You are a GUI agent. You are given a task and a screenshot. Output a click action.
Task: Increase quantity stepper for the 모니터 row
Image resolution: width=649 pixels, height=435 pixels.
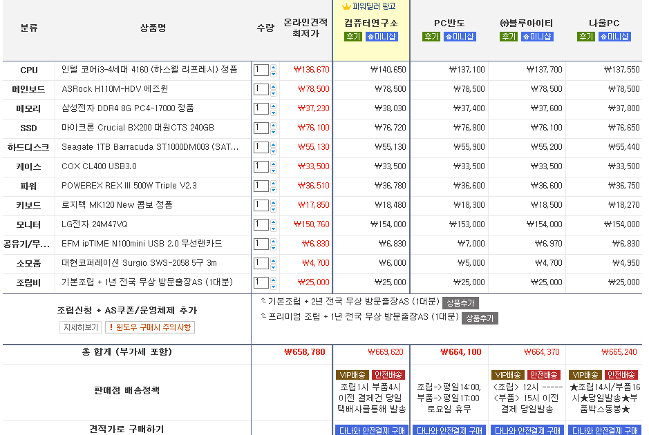click(x=273, y=222)
